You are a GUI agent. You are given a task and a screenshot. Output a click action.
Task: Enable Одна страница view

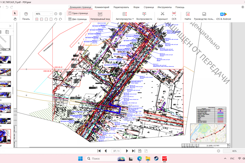coord(78,13)
